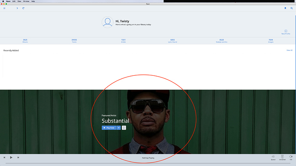Open the Window menu in menu bar
The image size is (296, 166).
pos(26,1)
